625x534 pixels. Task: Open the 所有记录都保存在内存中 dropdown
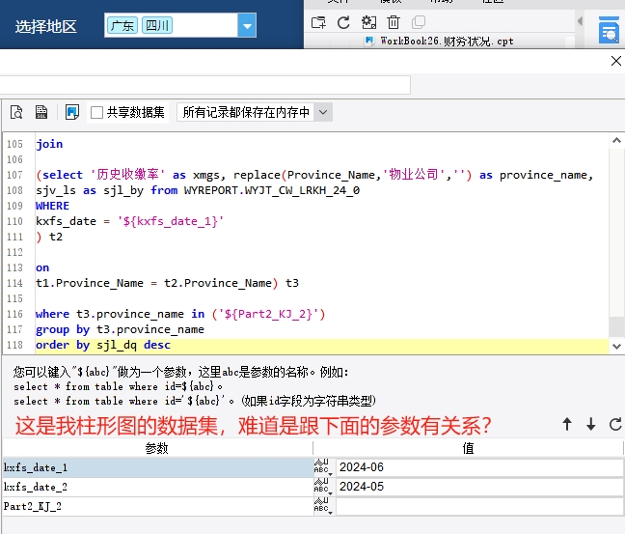[x=323, y=113]
